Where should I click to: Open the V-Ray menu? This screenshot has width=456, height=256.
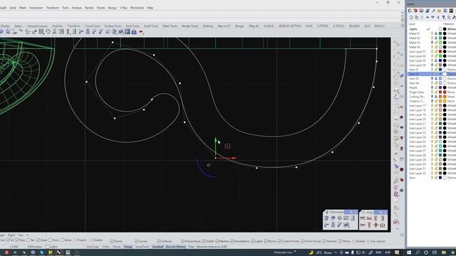tap(123, 8)
